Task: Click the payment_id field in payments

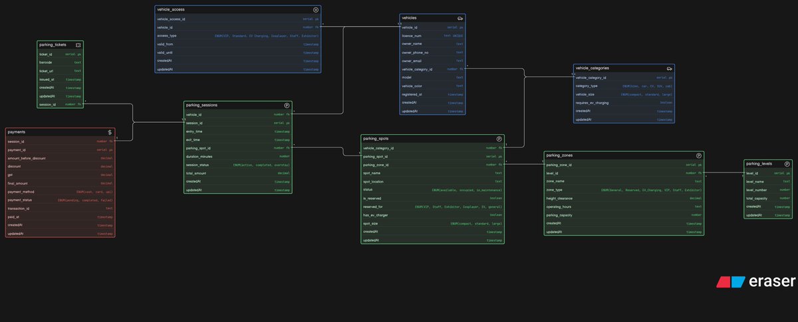Action: pyautogui.click(x=60, y=150)
